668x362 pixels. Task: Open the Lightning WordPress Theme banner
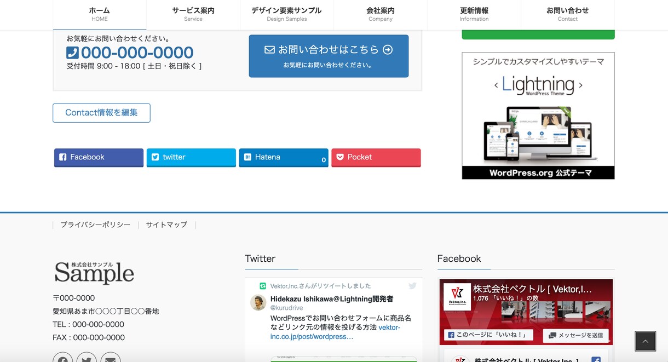point(538,116)
